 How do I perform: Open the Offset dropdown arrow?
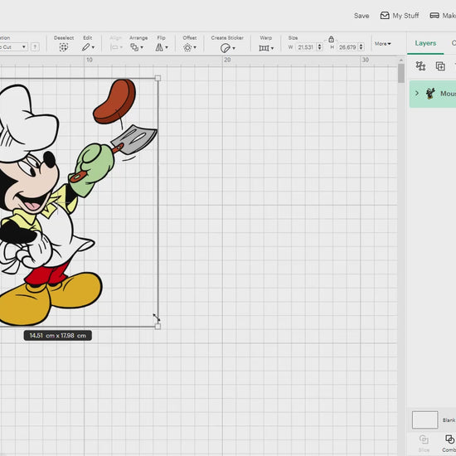click(195, 47)
